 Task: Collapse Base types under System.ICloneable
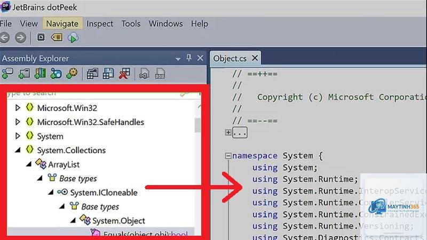coord(62,206)
